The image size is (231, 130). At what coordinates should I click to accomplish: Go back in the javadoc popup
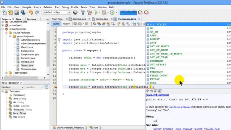(148, 91)
